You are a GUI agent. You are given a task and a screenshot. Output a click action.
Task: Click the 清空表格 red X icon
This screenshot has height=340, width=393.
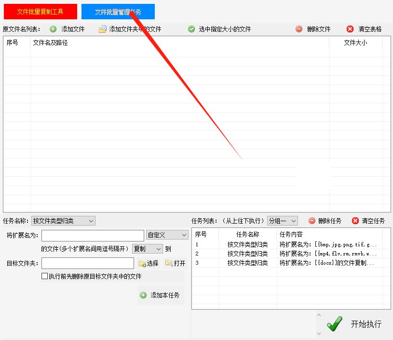click(x=350, y=29)
